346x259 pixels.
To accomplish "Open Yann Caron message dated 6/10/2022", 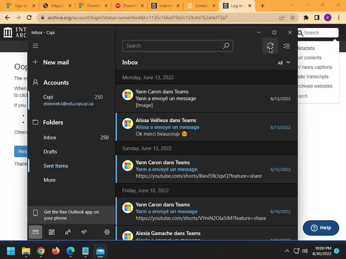I will coord(206,211).
